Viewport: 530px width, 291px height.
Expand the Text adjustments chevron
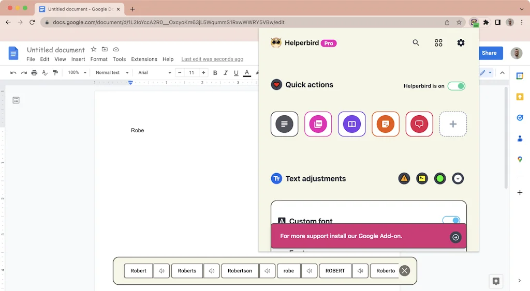coord(458,179)
